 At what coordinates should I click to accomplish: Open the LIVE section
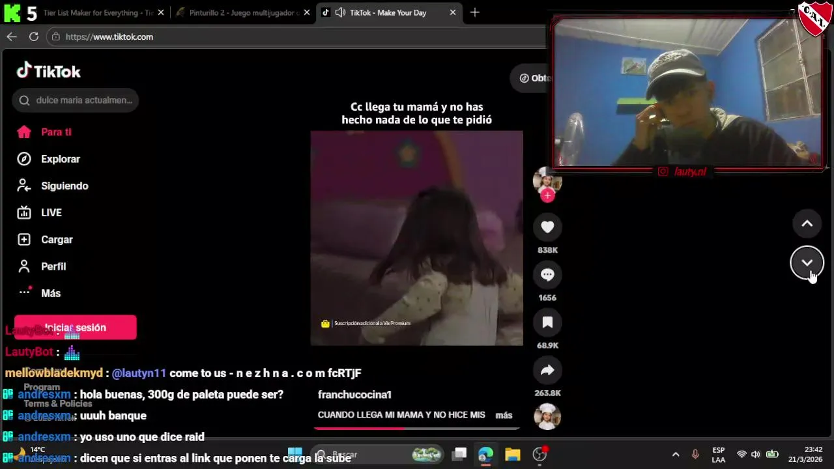[x=39, y=212]
